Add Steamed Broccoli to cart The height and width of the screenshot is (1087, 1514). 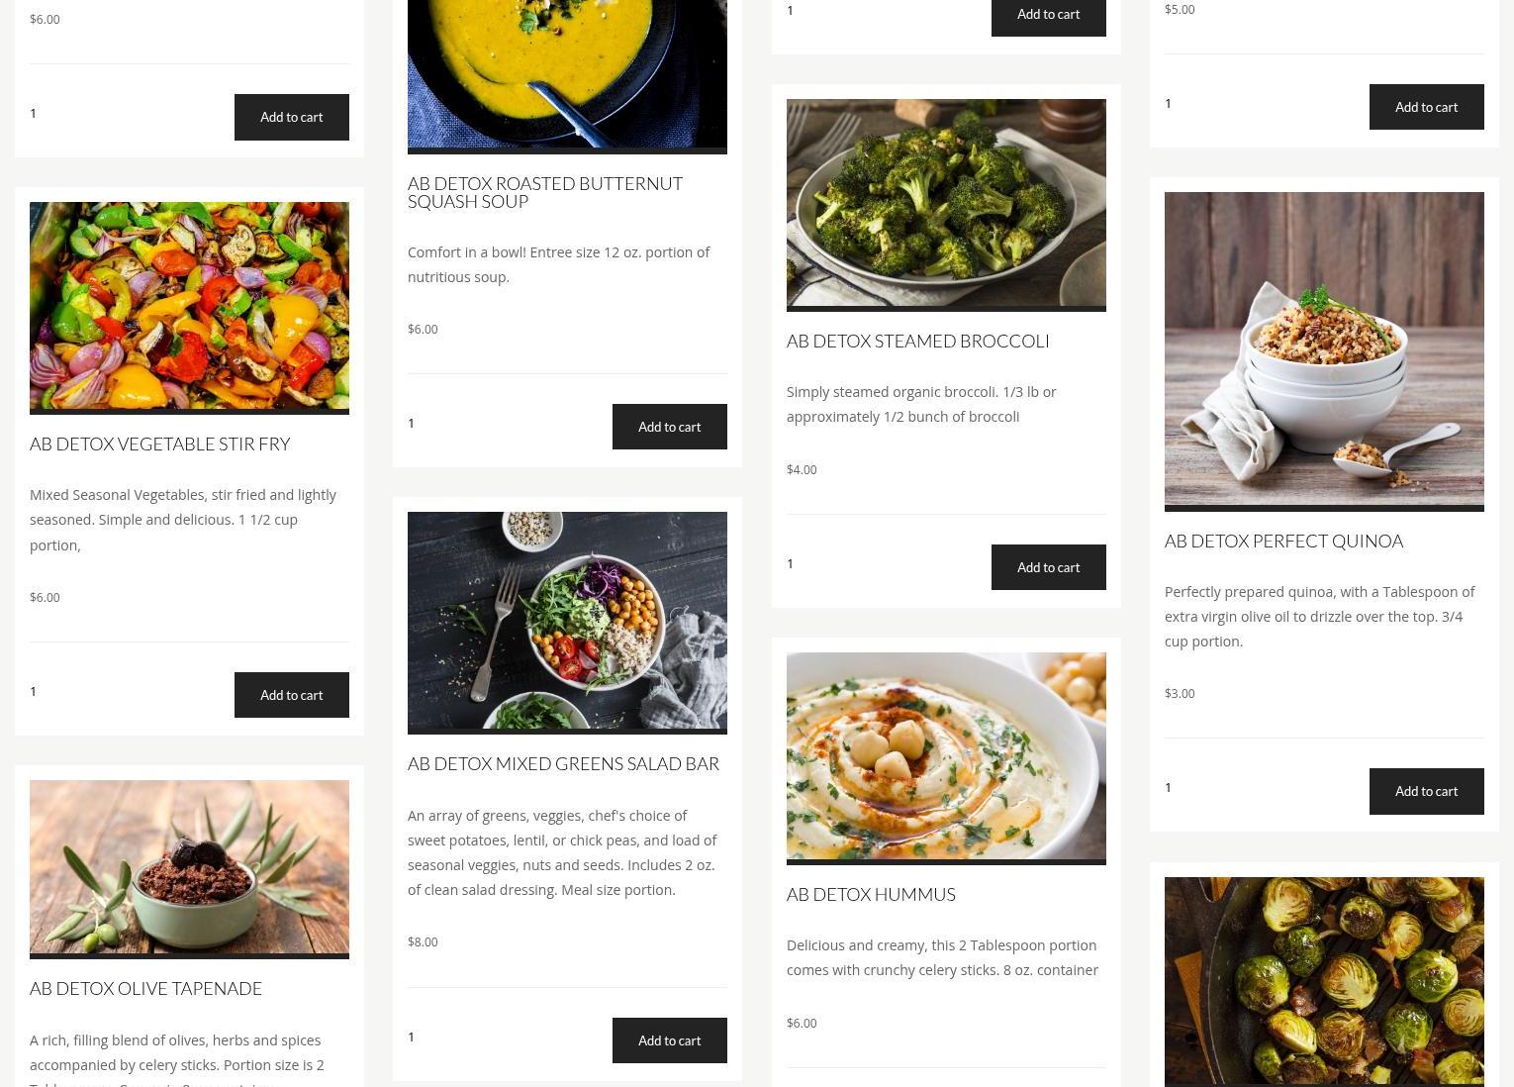point(1048,567)
